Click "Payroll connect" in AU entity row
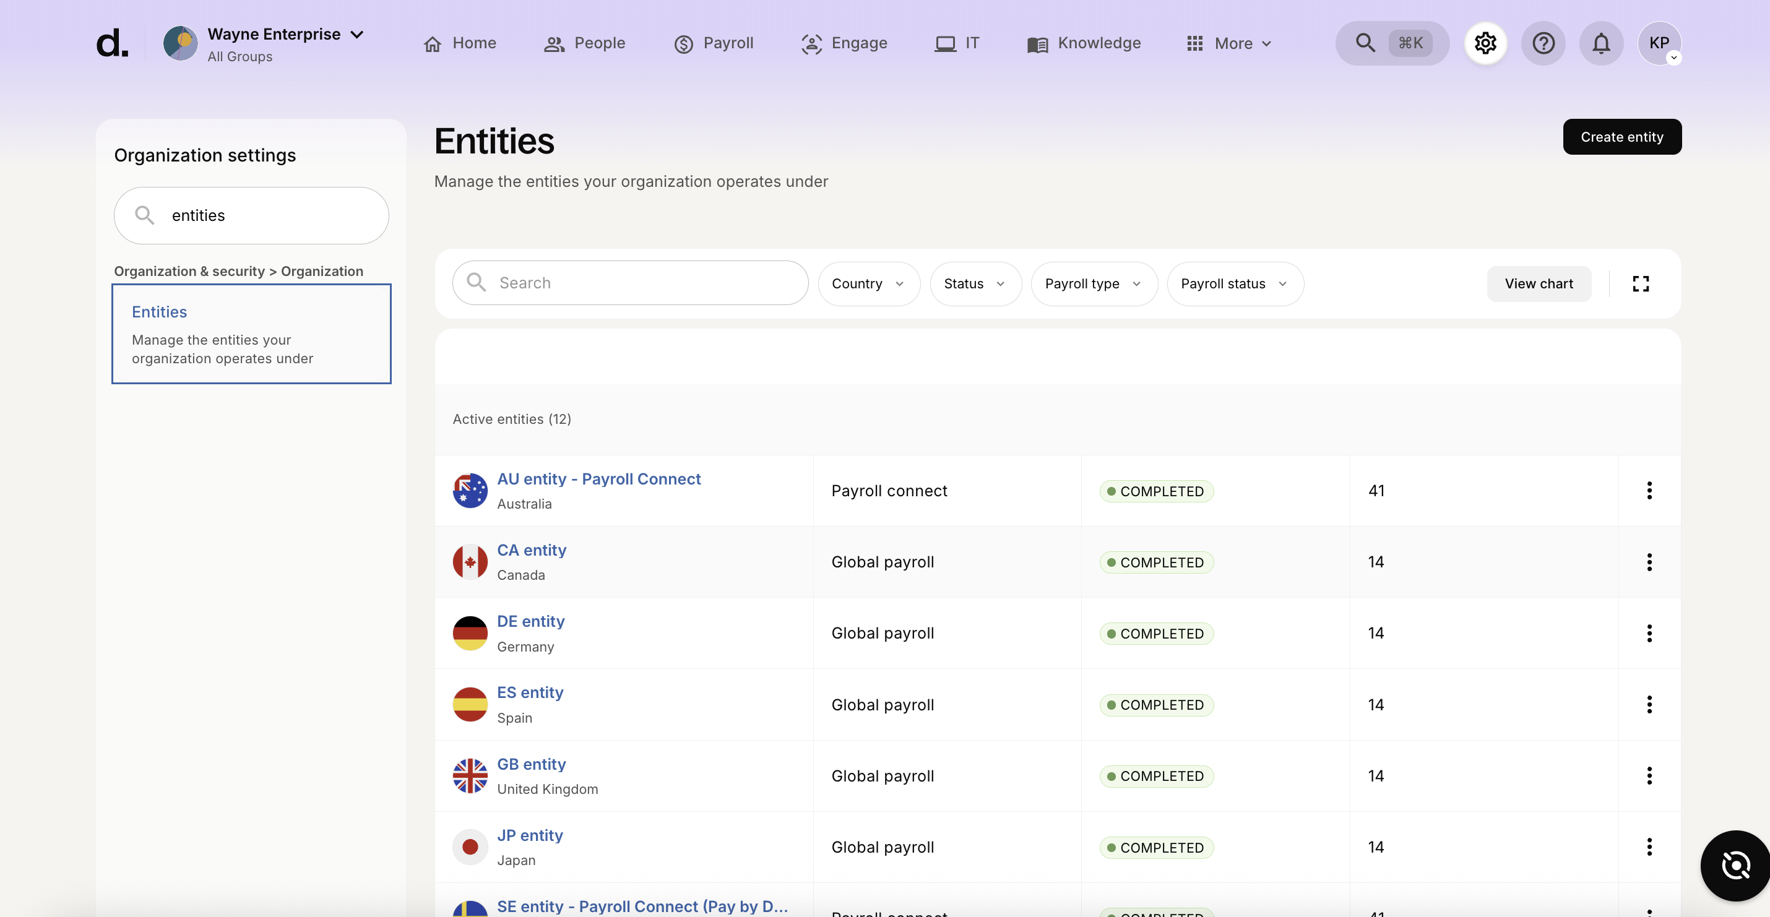Screen dimensions: 1770x917 click(x=889, y=491)
